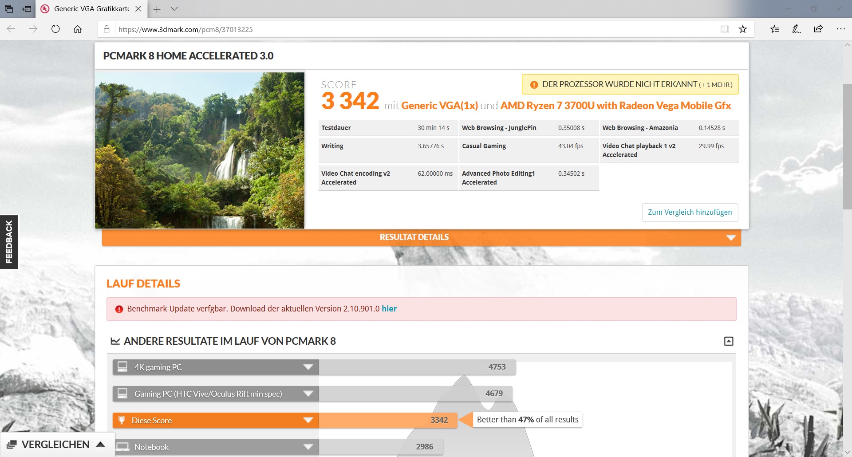852x457 pixels.
Task: Select the Generic VGA Grafikkarte tab
Action: pos(91,9)
